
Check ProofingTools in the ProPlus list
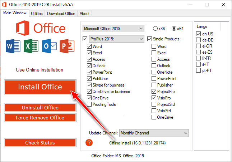89,104
